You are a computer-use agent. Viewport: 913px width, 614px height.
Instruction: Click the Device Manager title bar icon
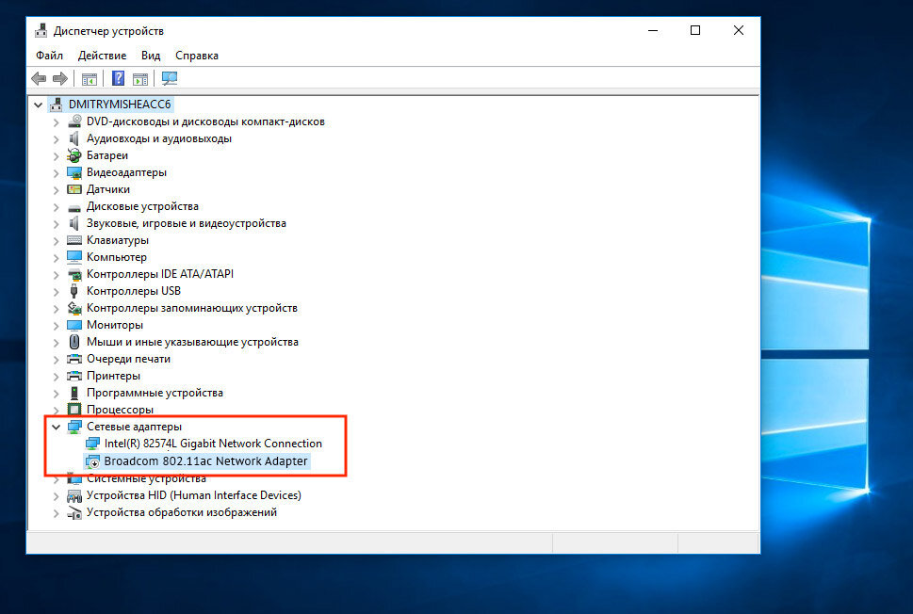41,31
